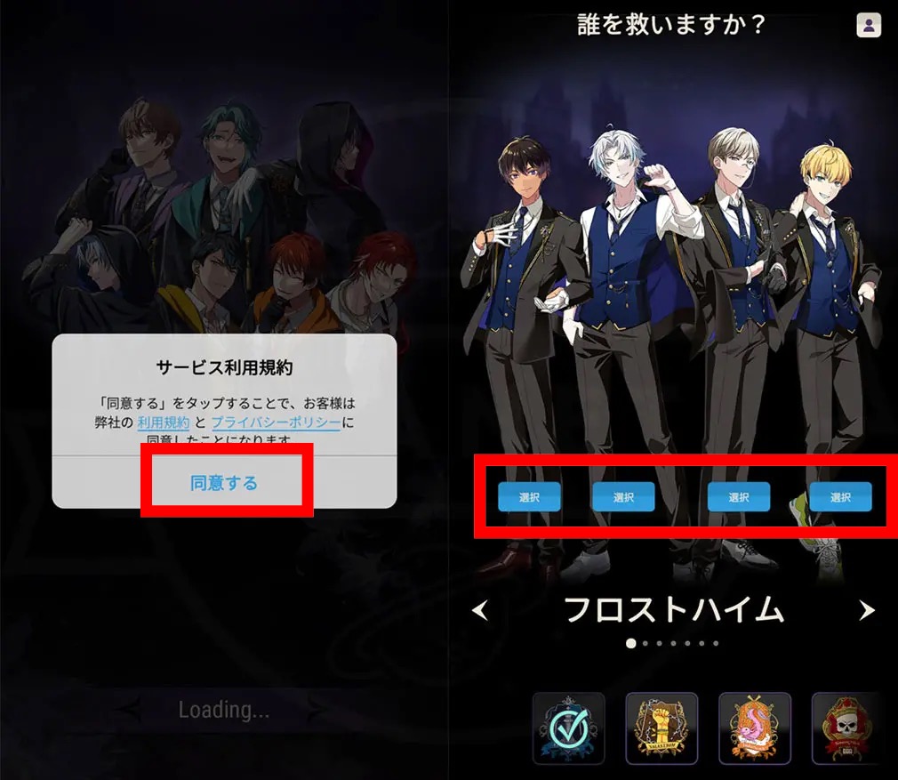Open the user profile icon

click(869, 25)
